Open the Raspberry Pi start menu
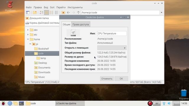Image resolution: width=189 pixels, height=106 pixels. [3, 103]
